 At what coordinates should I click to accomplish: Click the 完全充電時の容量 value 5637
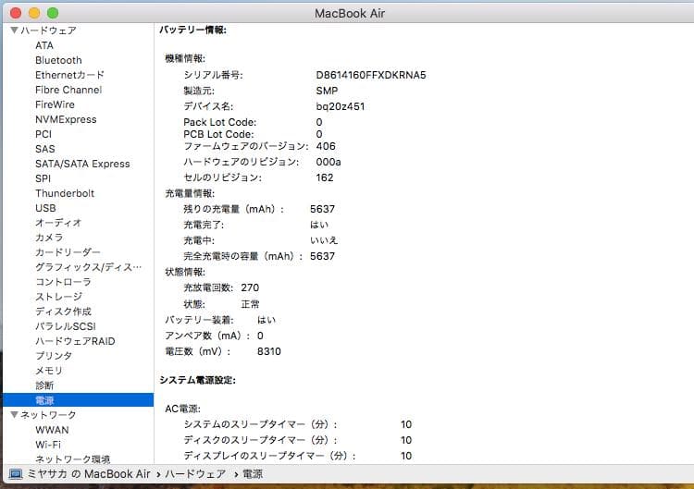323,256
